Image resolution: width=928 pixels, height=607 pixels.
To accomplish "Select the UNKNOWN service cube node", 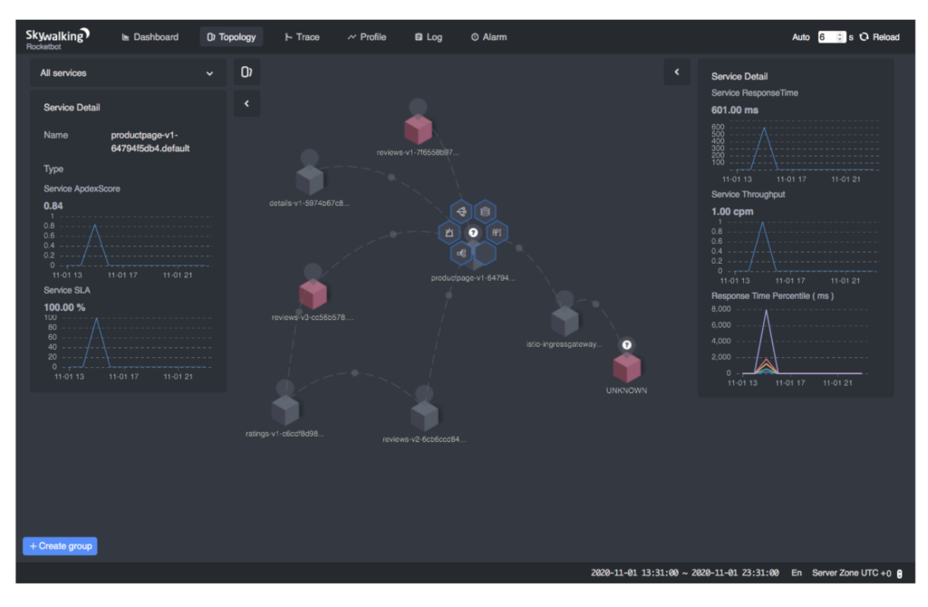I will click(x=626, y=368).
